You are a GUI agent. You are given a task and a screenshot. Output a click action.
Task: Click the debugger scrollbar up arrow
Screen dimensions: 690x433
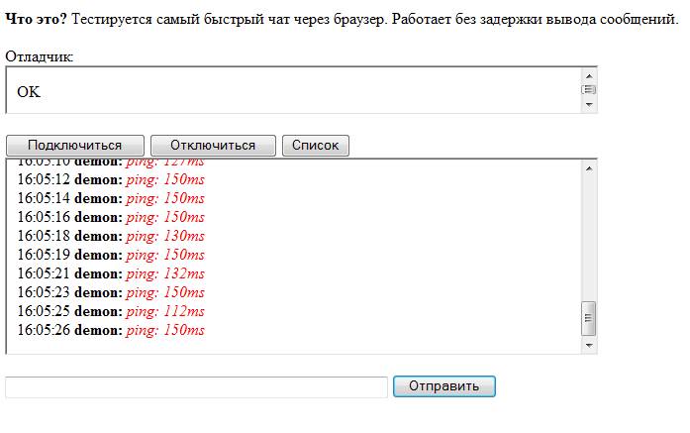click(589, 75)
